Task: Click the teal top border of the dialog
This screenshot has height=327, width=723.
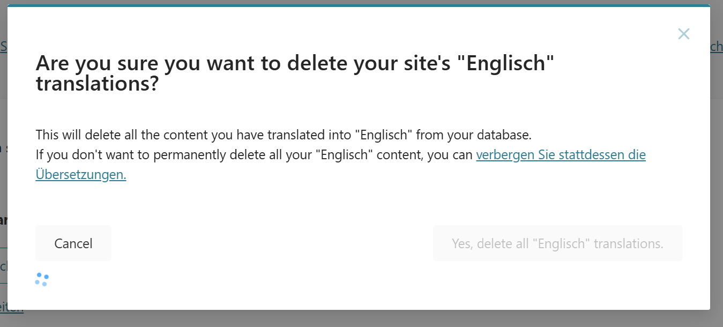Action: pos(359,5)
